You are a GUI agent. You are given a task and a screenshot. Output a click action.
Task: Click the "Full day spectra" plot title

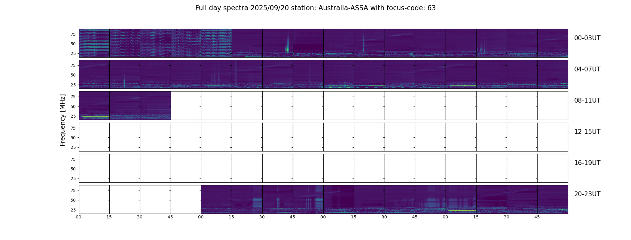coord(315,8)
